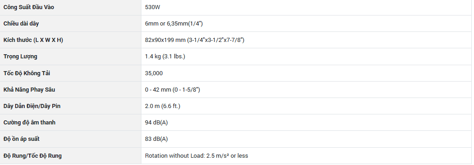Click the Kích thước (L X W X H) label

click(x=33, y=40)
